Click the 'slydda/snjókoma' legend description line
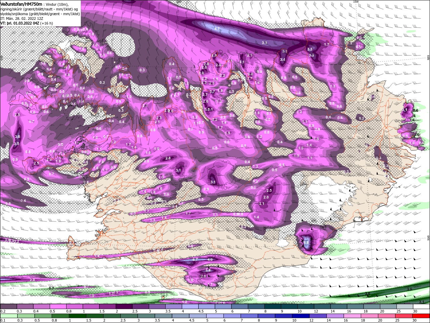Screen dimensions: 430x323 (x=40, y=14)
